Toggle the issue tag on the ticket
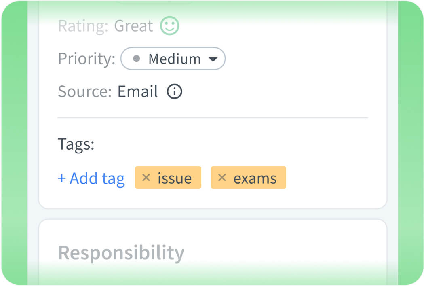Image resolution: width=424 pixels, height=286 pixels. [168, 178]
